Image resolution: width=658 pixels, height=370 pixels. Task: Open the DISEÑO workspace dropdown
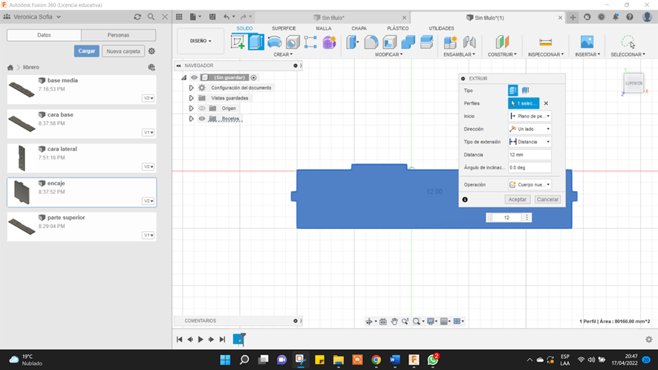[201, 41]
